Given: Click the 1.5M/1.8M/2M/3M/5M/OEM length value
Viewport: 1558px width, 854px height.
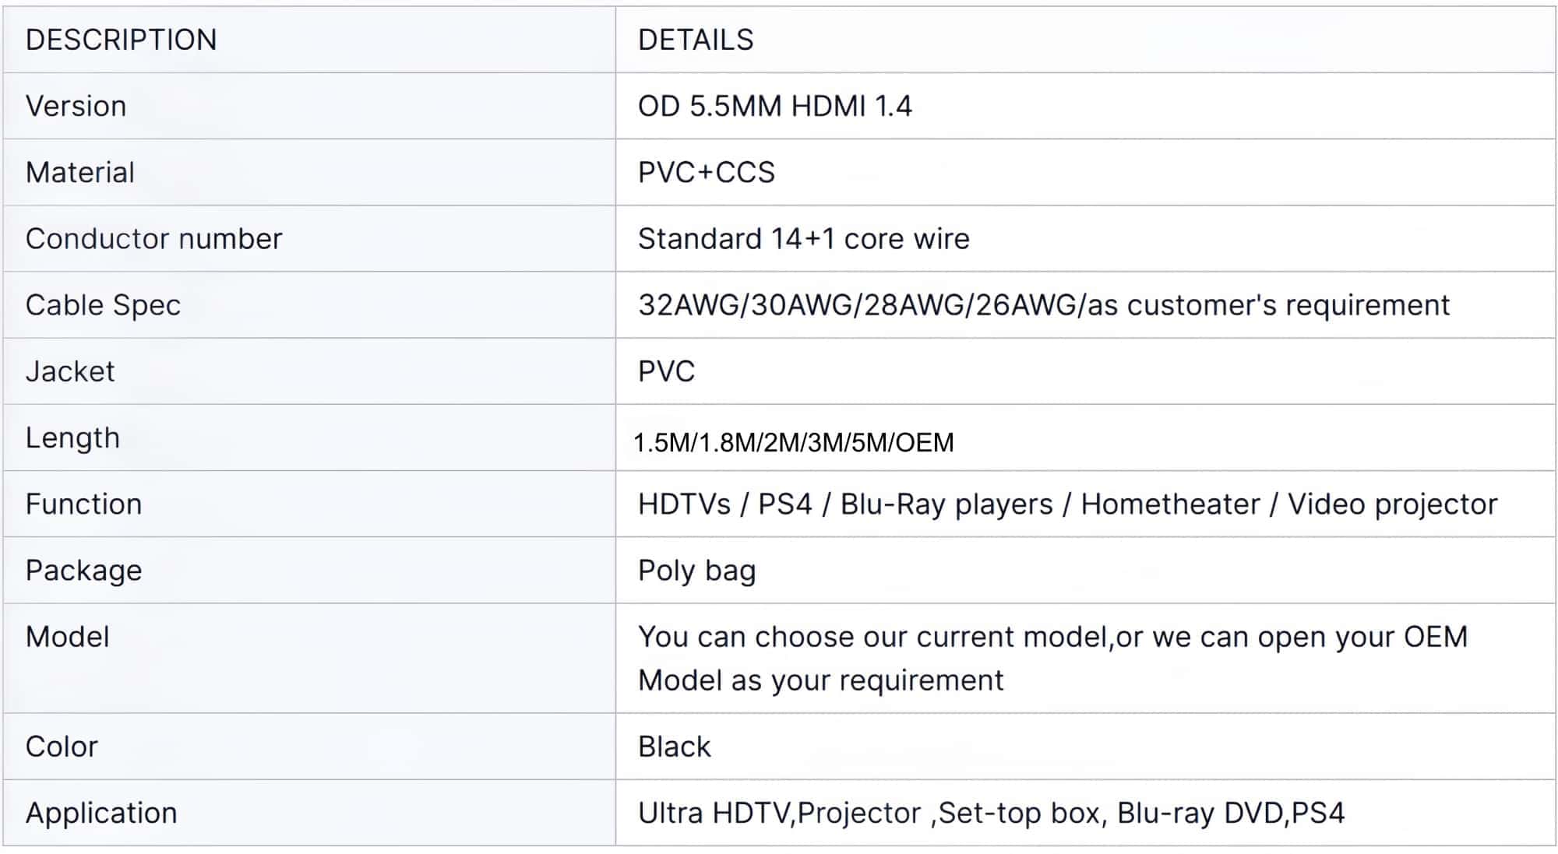Looking at the screenshot, I should (793, 442).
